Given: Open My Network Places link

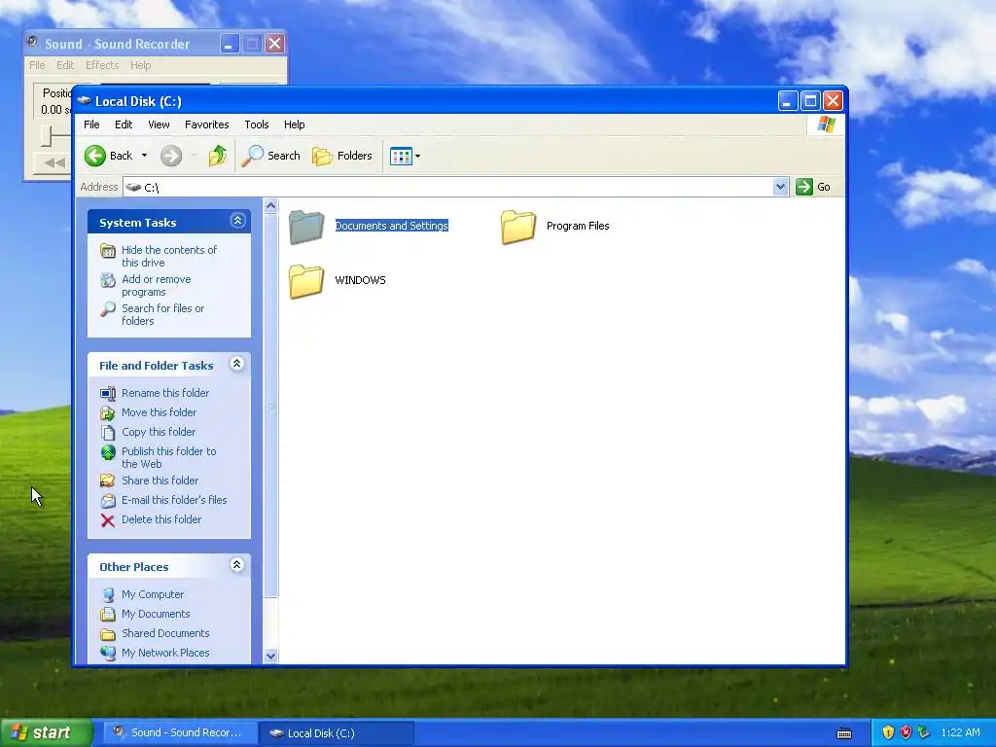Looking at the screenshot, I should [165, 653].
